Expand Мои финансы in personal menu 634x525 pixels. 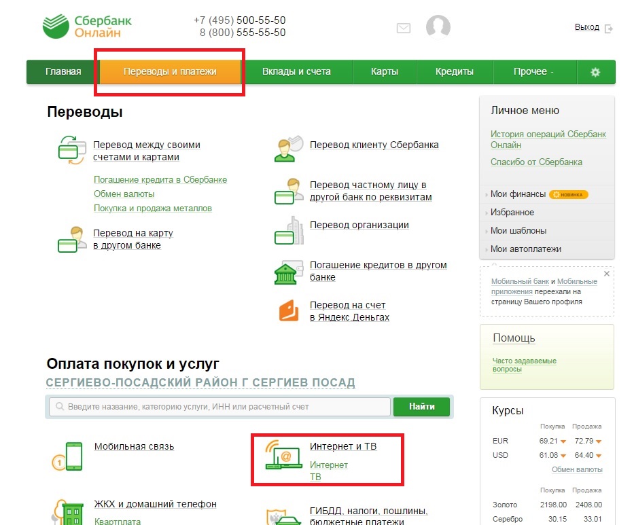(x=518, y=194)
